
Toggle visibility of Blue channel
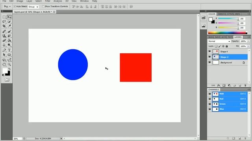[x=209, y=109]
